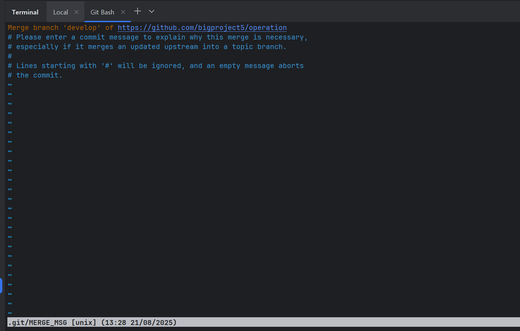Open the github.com/bigproject5/operation link
This screenshot has height=331, width=520.
click(x=202, y=27)
